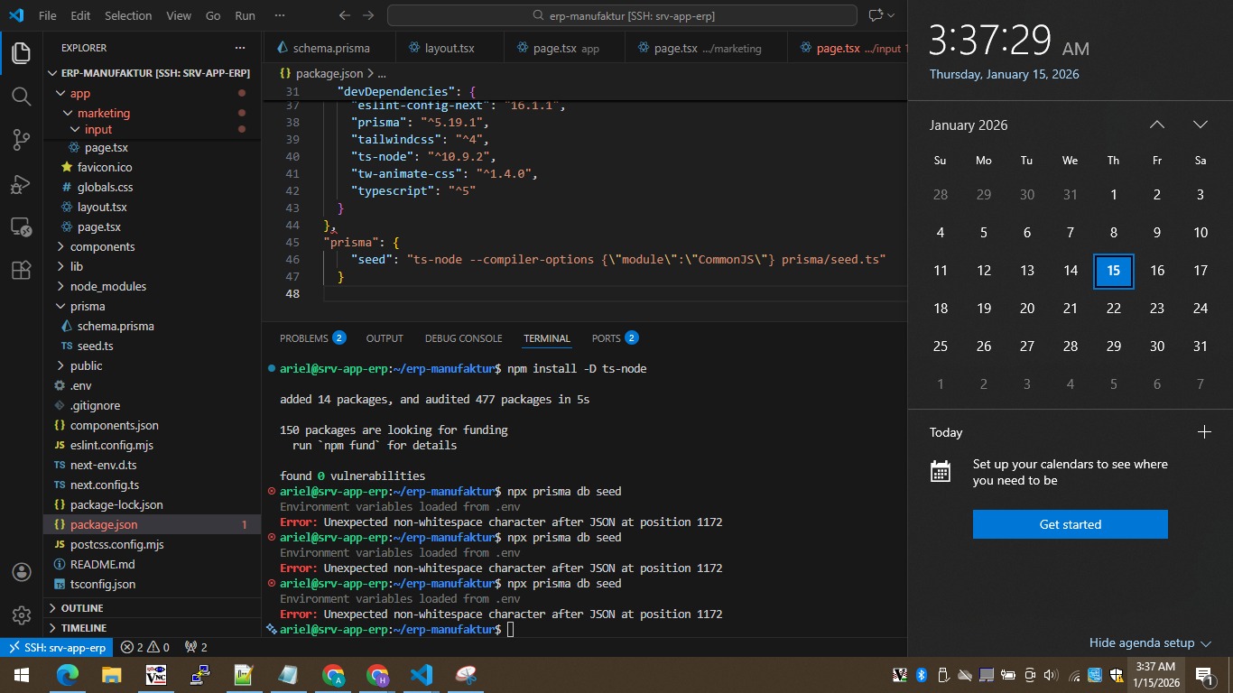Hide agenda setup in calendar flyout
This screenshot has height=693, width=1233.
(x=1149, y=642)
